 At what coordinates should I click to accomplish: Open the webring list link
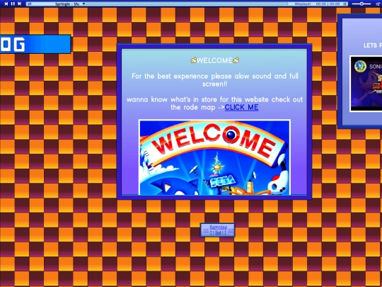218,232
